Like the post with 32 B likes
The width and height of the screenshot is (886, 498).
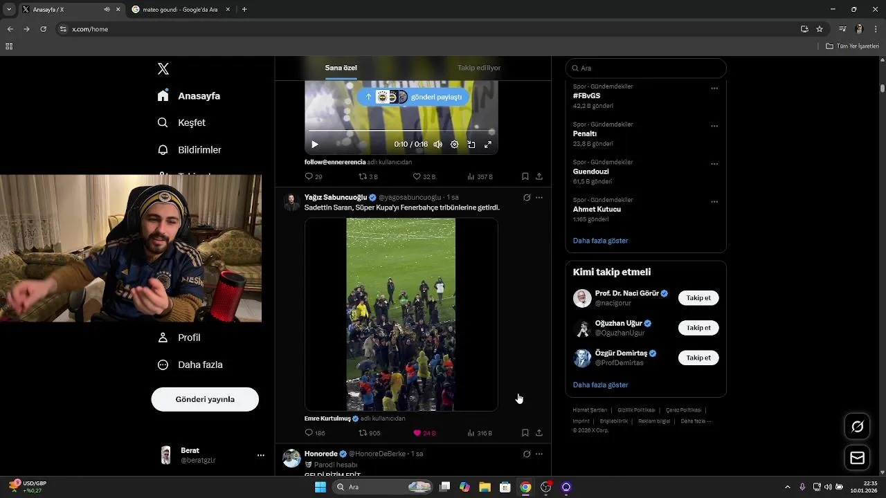click(x=424, y=177)
